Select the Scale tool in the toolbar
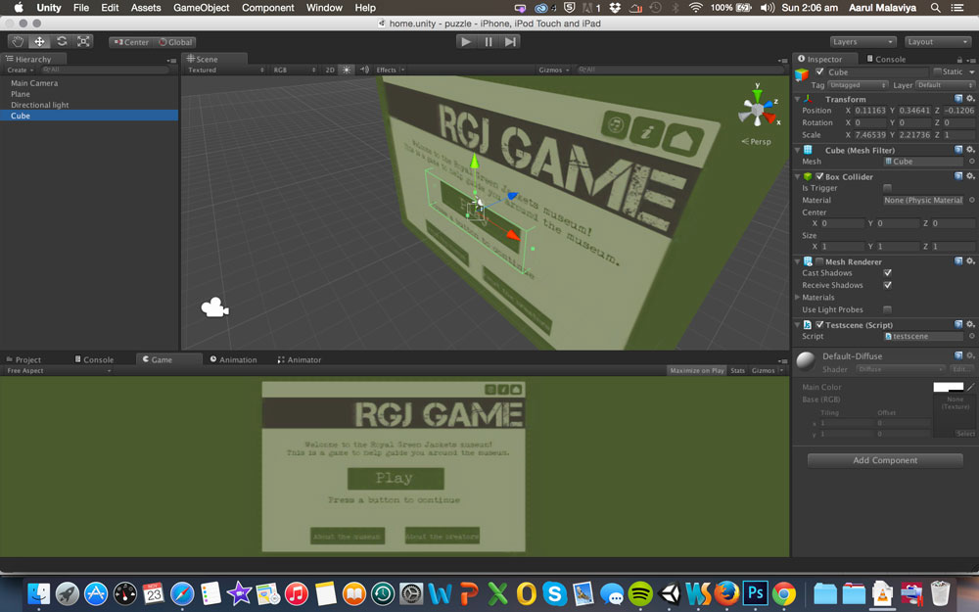This screenshot has height=612, width=979. [84, 42]
